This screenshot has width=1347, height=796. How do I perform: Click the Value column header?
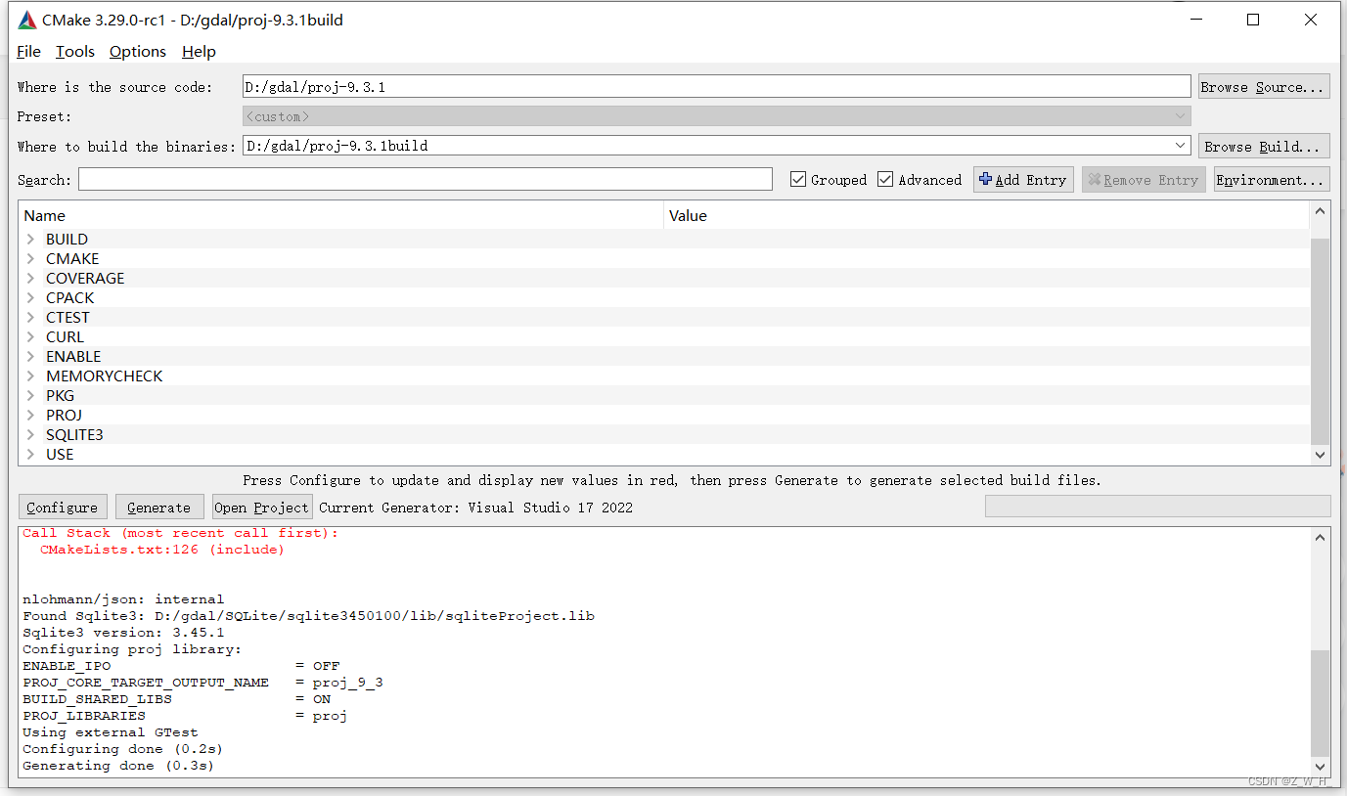(986, 215)
